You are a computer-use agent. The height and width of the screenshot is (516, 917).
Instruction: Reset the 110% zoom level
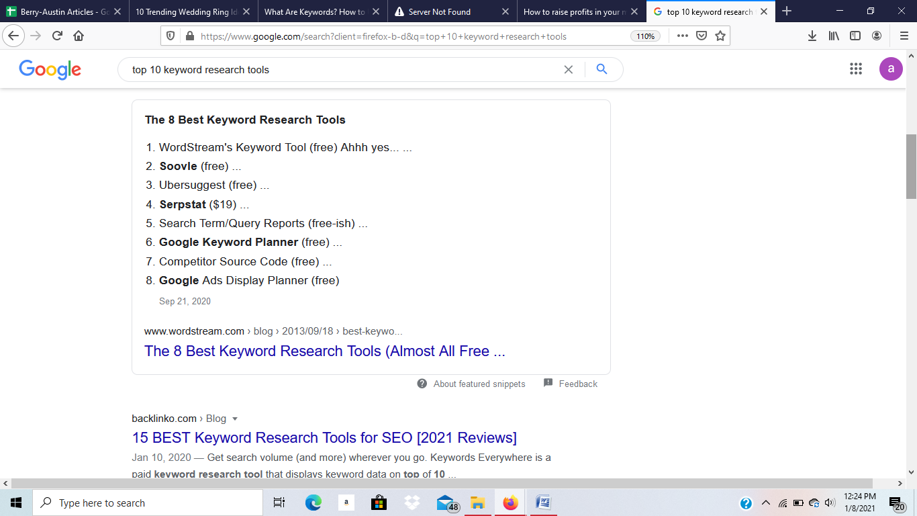645,36
